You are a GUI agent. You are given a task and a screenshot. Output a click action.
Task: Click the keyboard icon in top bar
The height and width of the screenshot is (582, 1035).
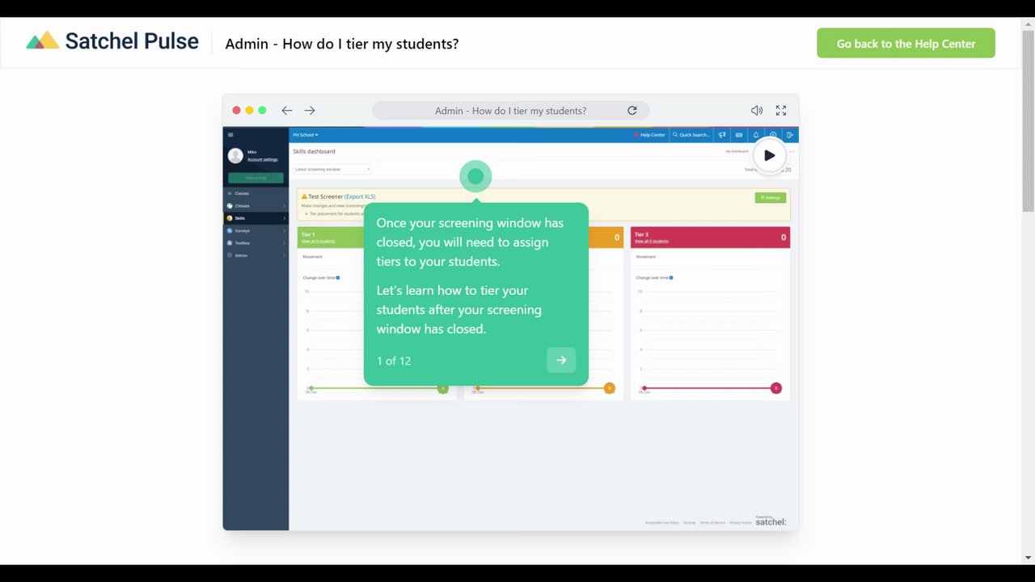[739, 135]
